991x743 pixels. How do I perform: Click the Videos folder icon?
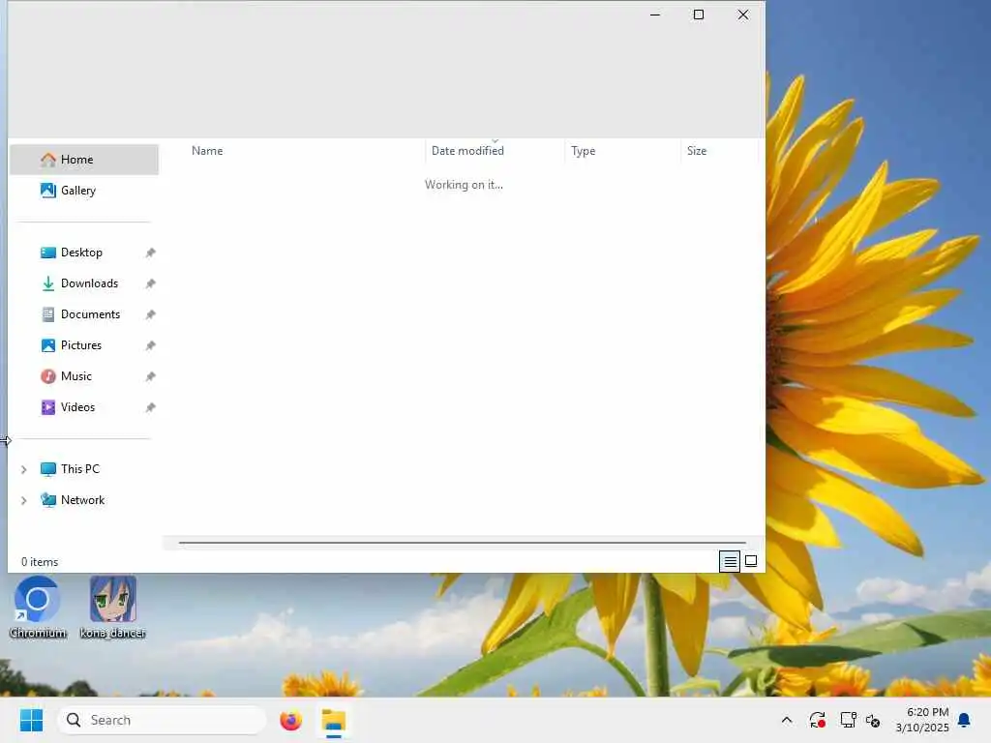pos(48,407)
